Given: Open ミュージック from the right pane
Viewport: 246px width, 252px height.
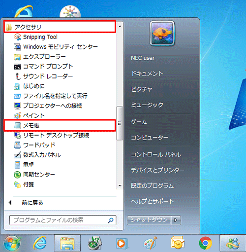Looking at the screenshot, I should click(147, 105).
